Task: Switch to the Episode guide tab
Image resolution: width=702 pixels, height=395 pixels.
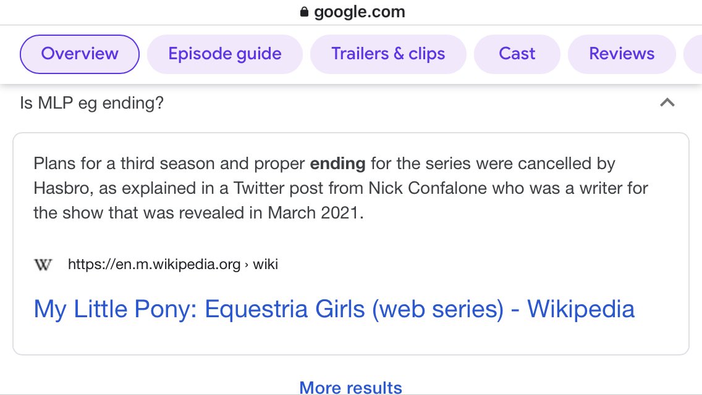Action: (225, 54)
